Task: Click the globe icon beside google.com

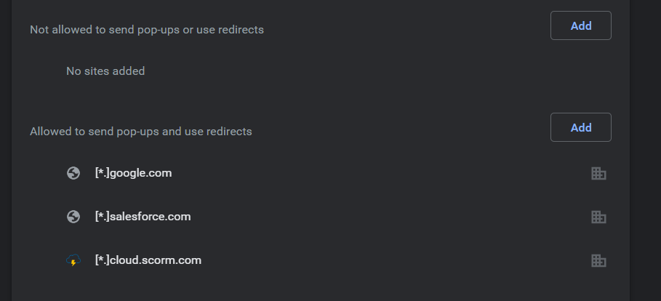Action: pyautogui.click(x=73, y=173)
